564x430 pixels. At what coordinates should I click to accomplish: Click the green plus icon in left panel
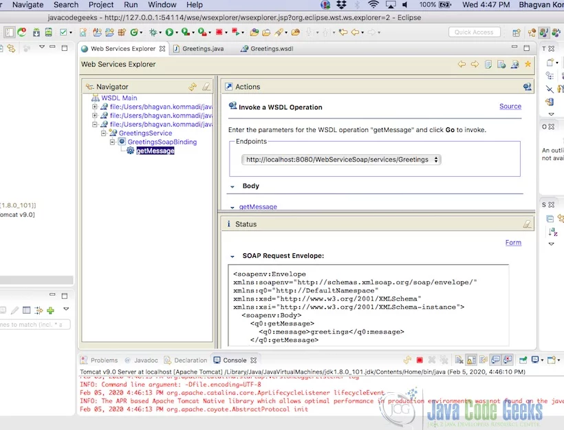pyautogui.click(x=50, y=310)
